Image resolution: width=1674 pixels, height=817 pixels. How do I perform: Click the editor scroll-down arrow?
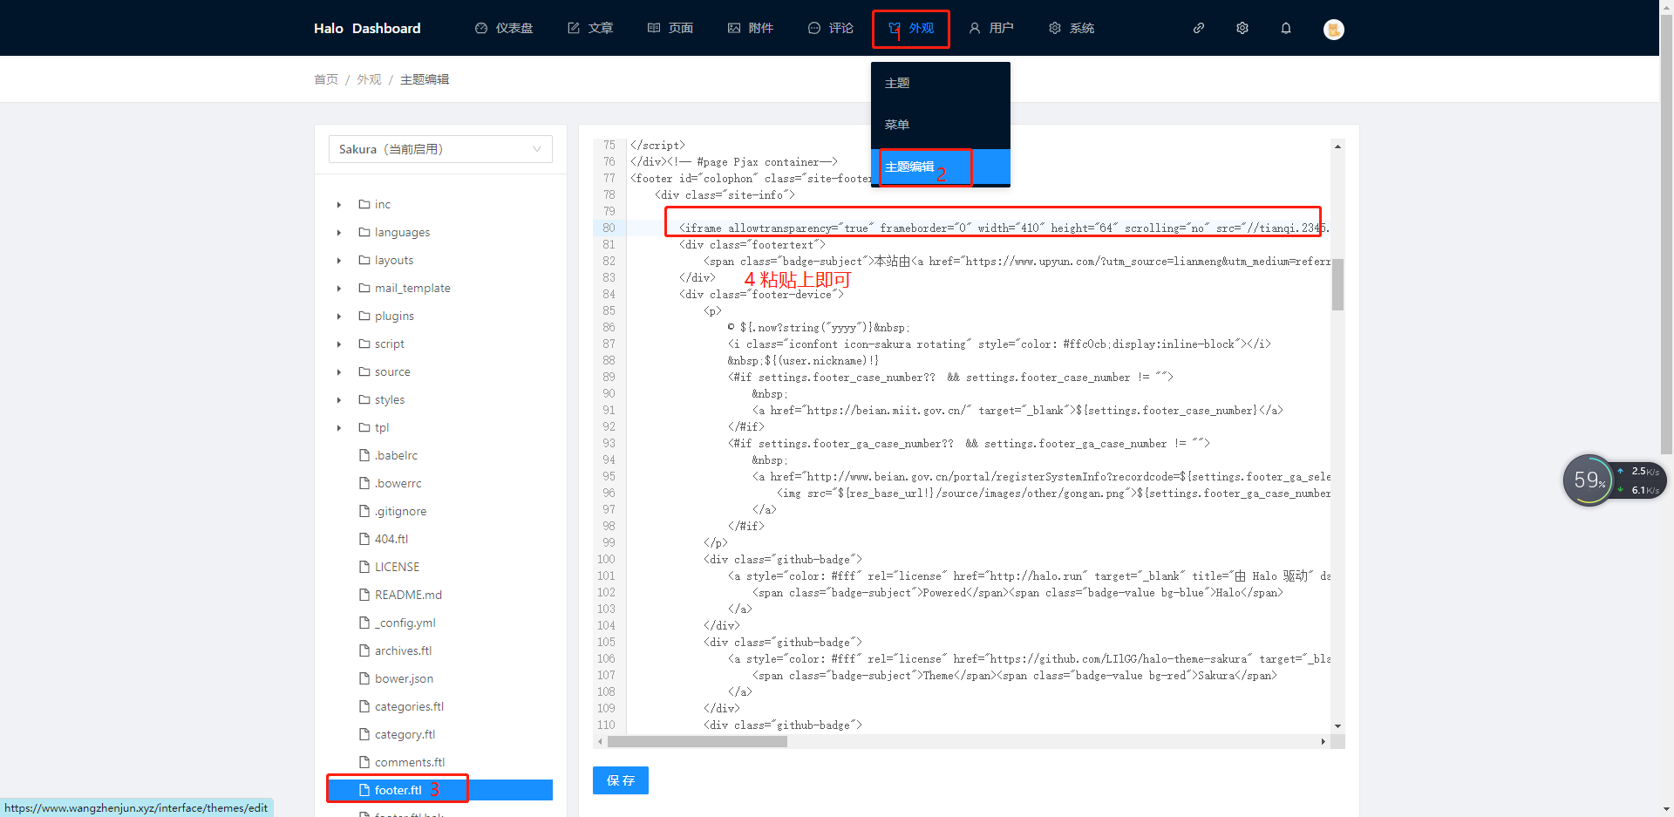point(1337,726)
